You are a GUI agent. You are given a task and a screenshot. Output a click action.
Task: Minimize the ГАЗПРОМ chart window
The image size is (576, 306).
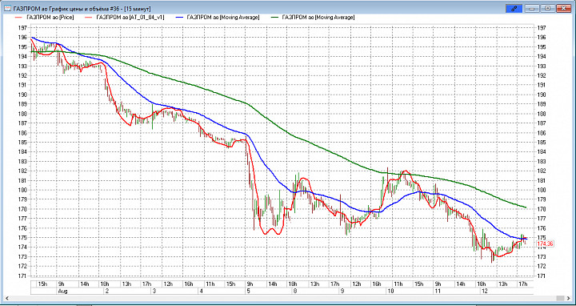[532, 8]
